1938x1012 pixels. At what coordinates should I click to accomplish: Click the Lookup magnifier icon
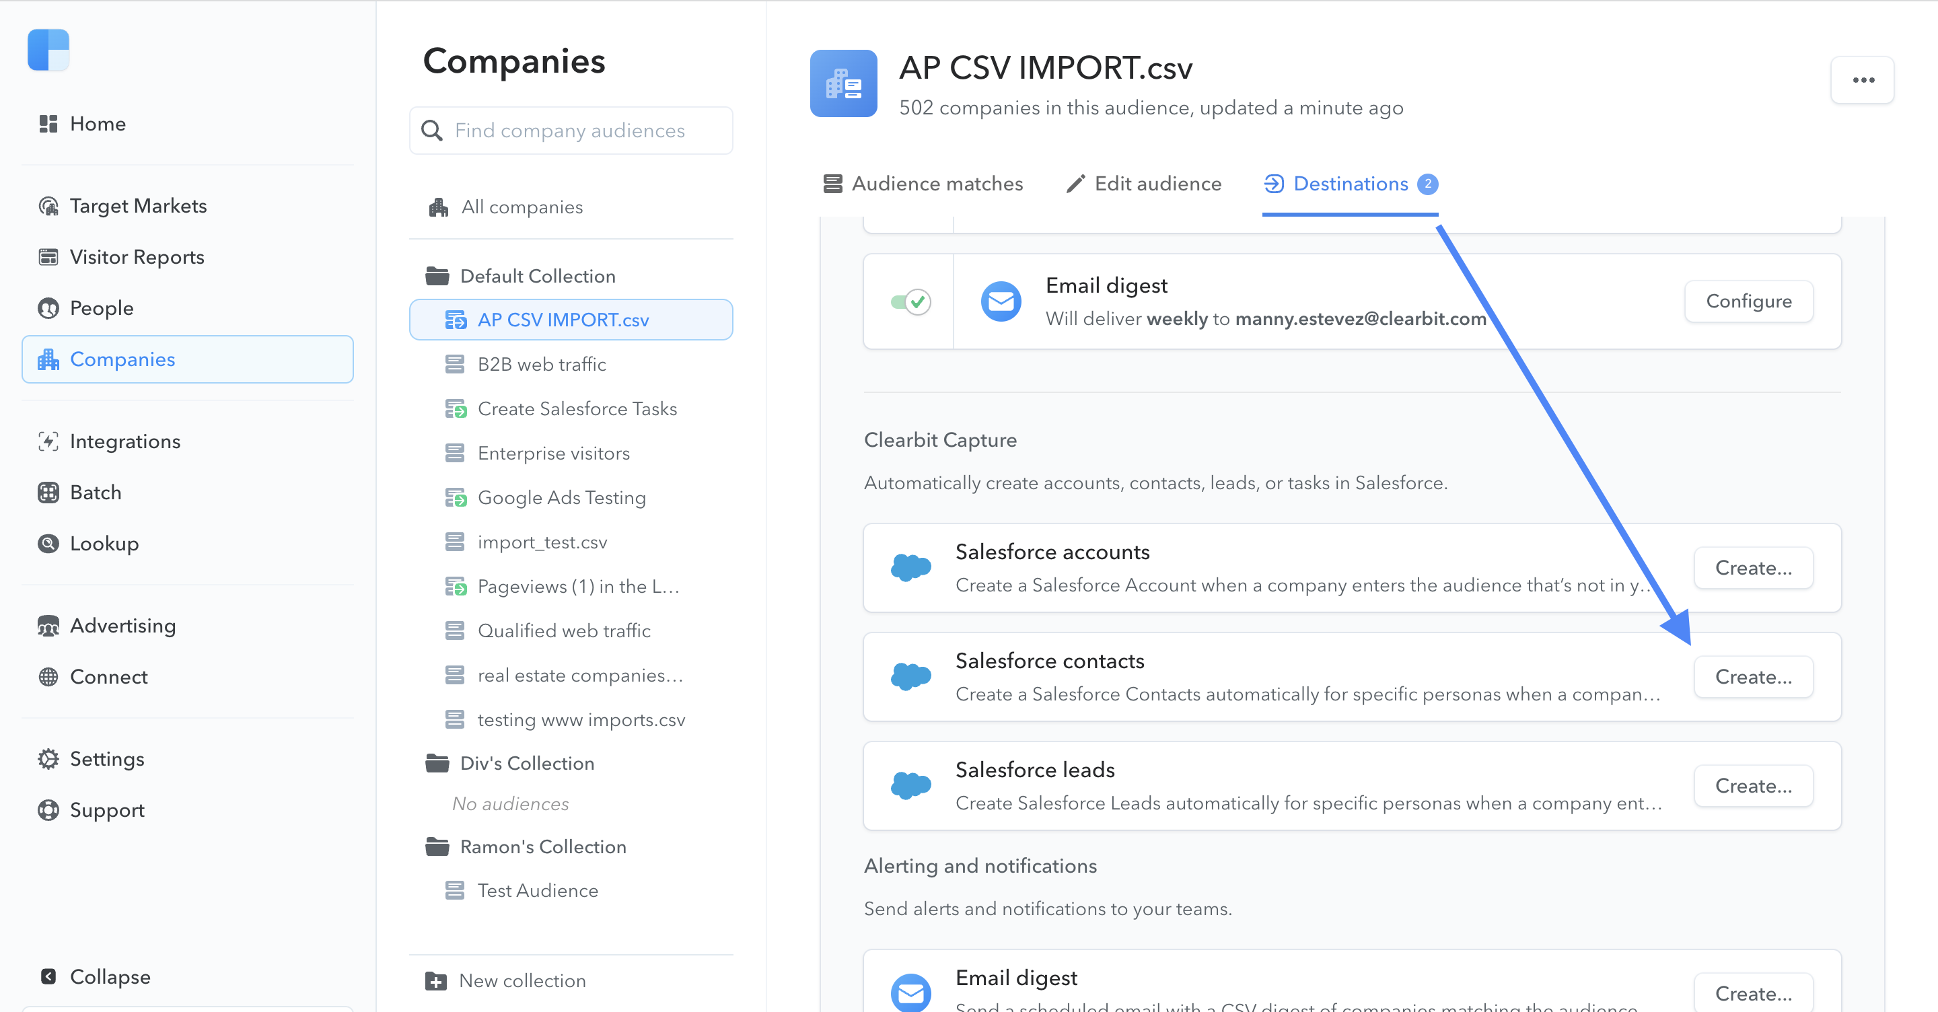pos(48,543)
